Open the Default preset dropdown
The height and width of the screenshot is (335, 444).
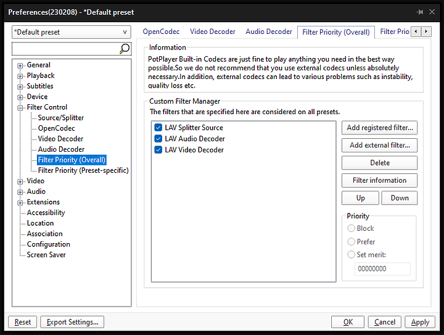point(72,32)
